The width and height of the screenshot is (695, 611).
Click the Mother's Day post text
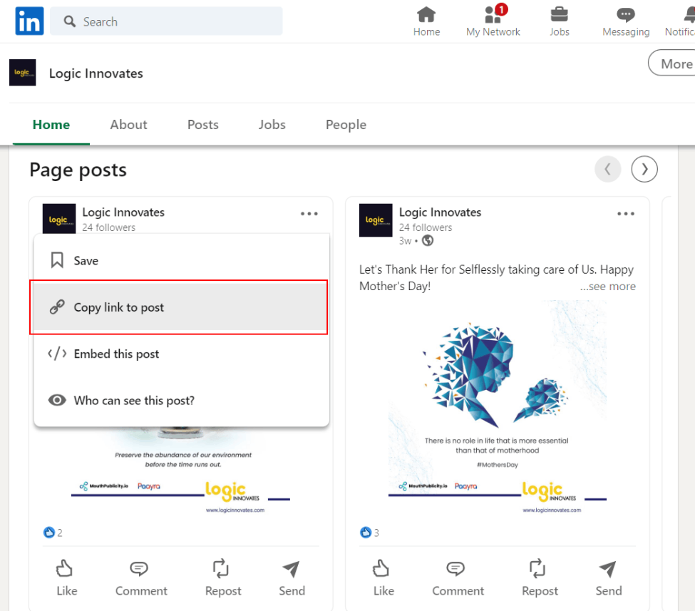point(496,277)
